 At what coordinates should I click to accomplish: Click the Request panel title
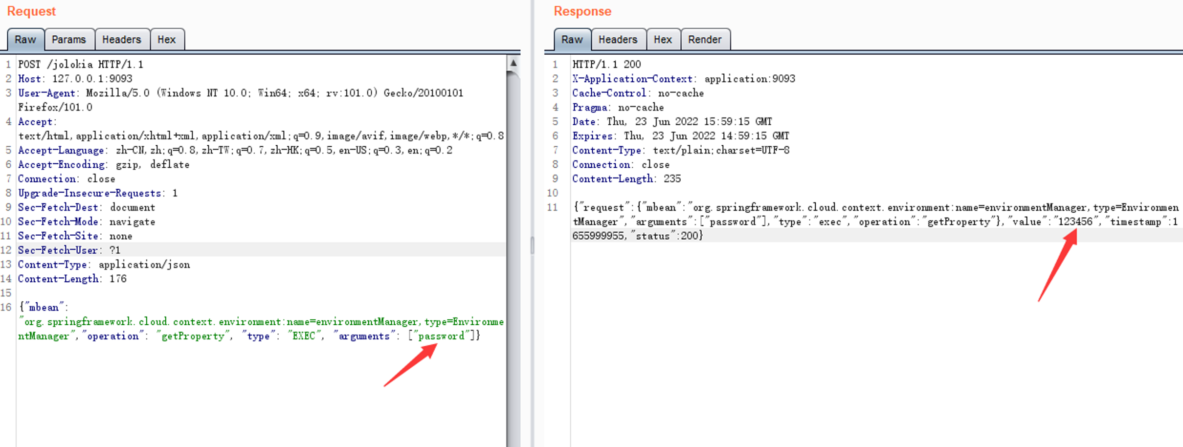point(31,11)
